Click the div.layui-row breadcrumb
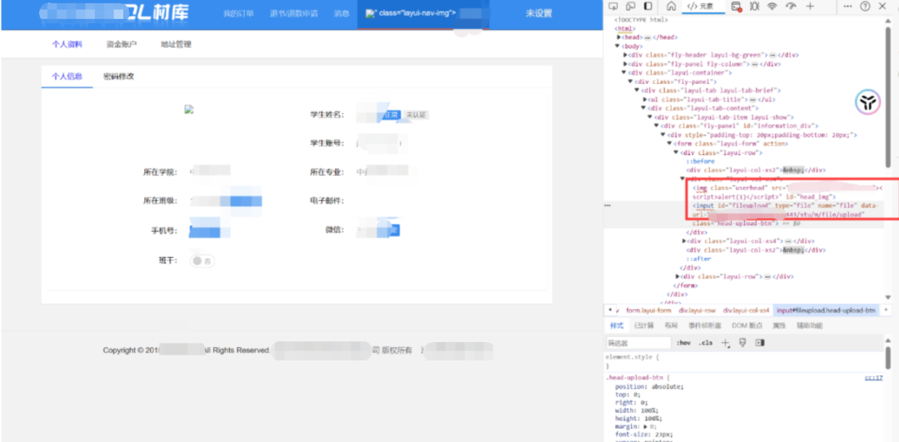Screen dimensions: 899x442 698,310
